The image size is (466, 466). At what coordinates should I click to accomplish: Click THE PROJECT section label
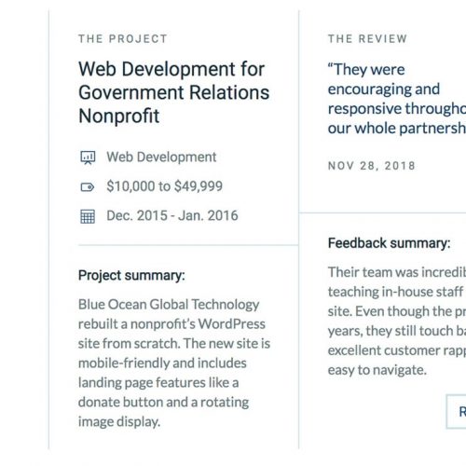123,39
